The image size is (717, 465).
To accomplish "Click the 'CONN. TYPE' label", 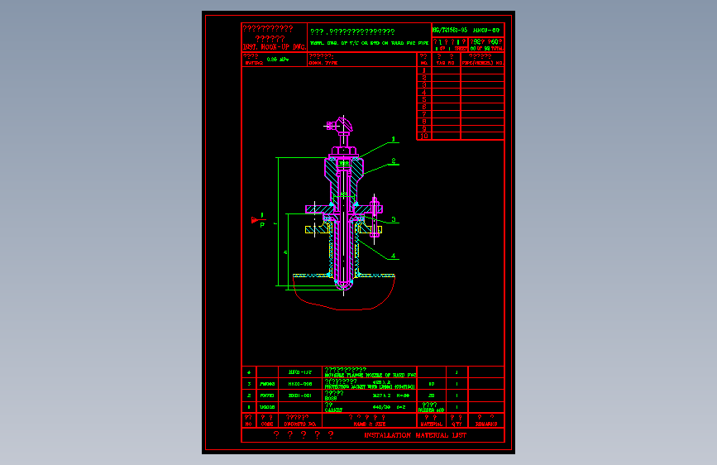I will 323,63.
